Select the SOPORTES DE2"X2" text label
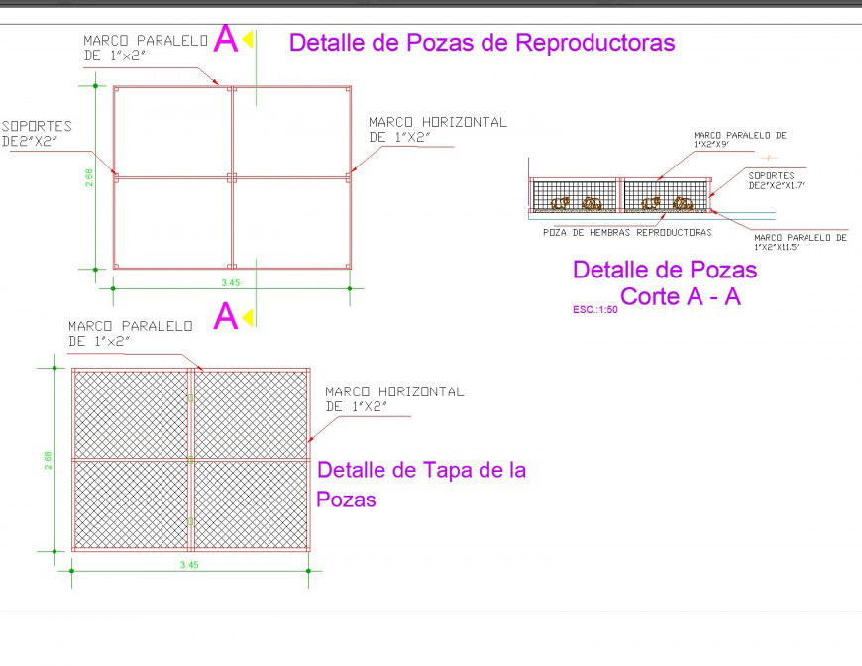Viewport: 862px width, 666px height. pos(38,132)
